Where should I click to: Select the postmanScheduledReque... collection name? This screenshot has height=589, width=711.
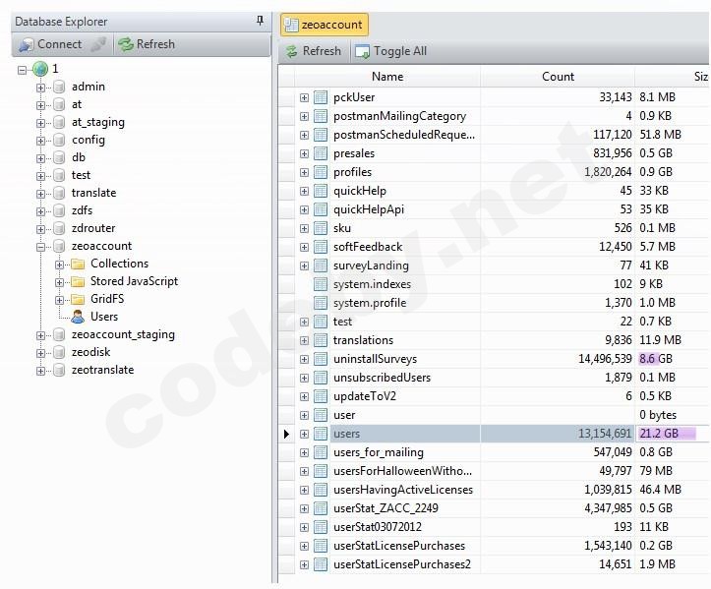pos(404,135)
